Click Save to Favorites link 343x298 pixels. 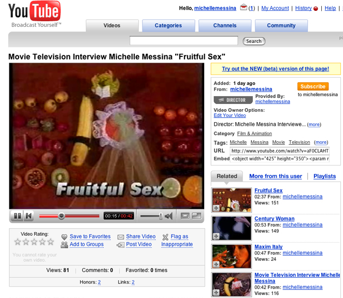coord(90,236)
